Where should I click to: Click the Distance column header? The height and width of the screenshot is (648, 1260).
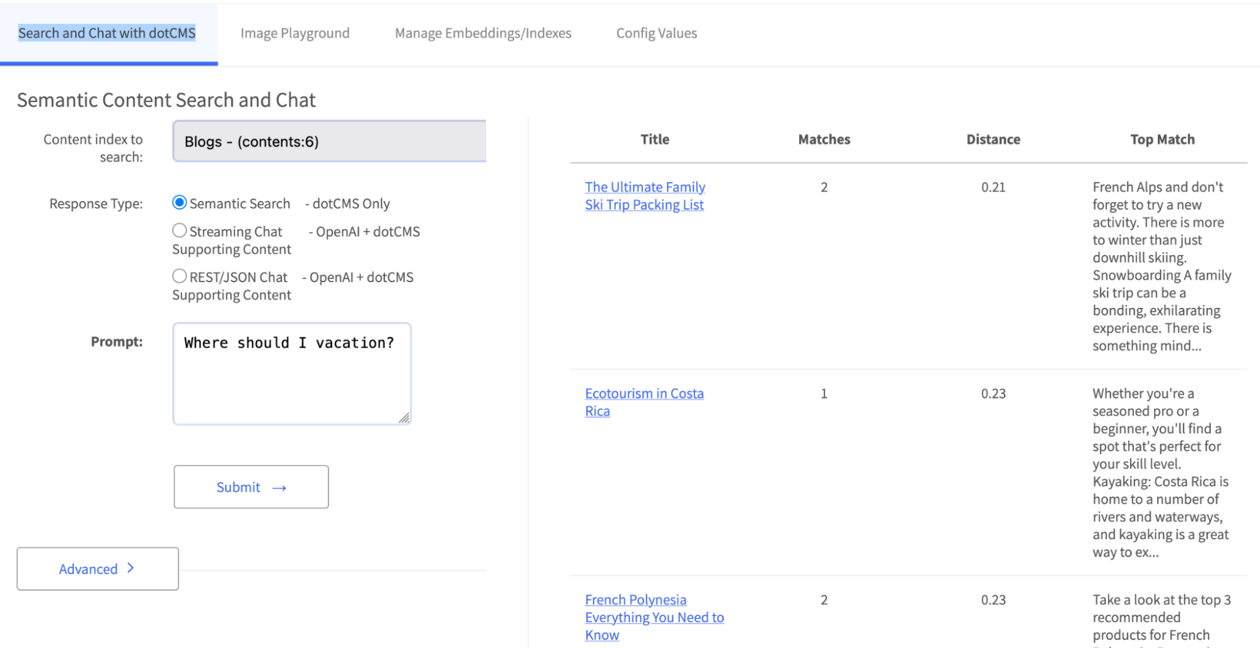point(993,140)
